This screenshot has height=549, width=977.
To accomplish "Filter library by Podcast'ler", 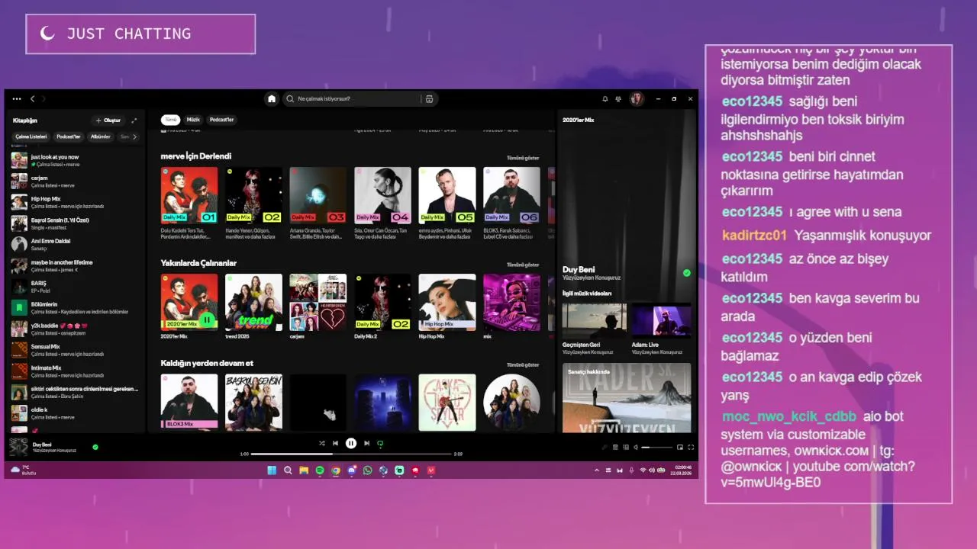I will click(x=69, y=137).
